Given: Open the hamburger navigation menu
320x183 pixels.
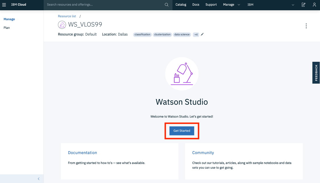Looking at the screenshot, I should pyautogui.click(x=4, y=5).
